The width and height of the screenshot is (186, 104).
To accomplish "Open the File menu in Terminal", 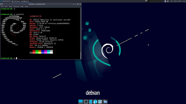I will [x=2, y=7].
